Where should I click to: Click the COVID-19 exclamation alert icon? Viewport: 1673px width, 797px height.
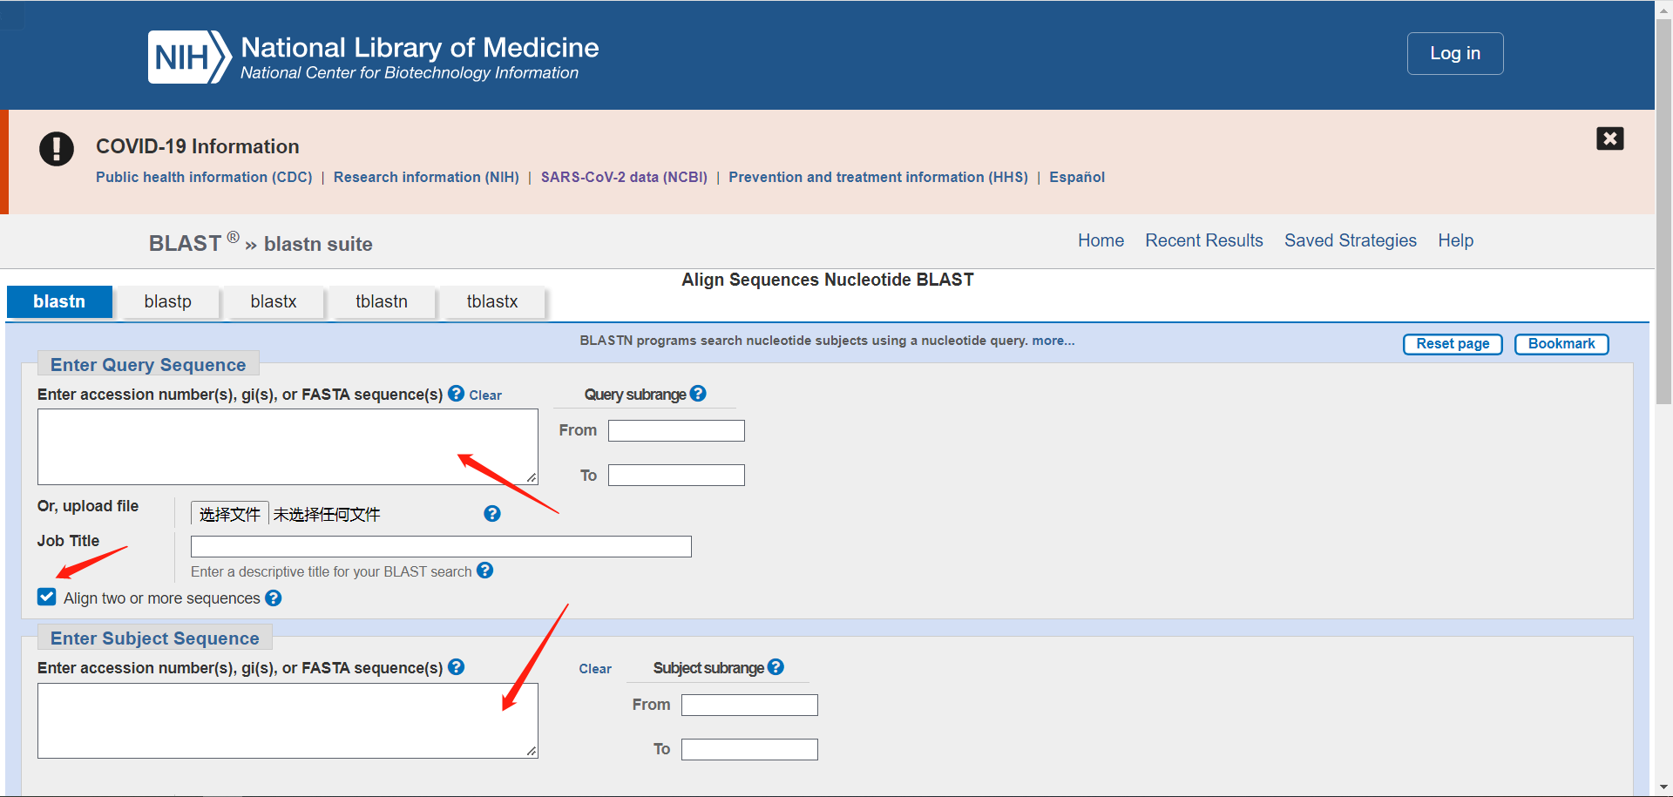[57, 148]
